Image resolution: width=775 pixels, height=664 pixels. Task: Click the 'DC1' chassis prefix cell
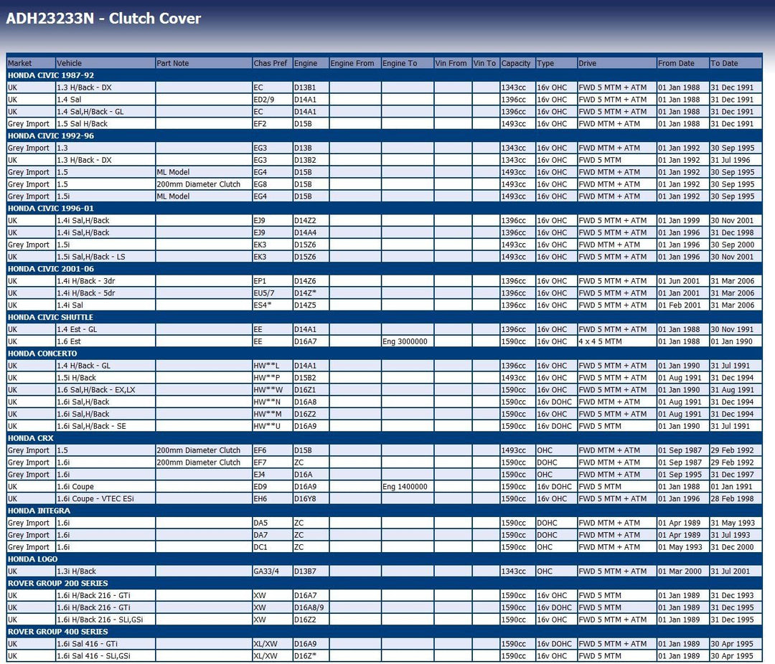tap(273, 547)
